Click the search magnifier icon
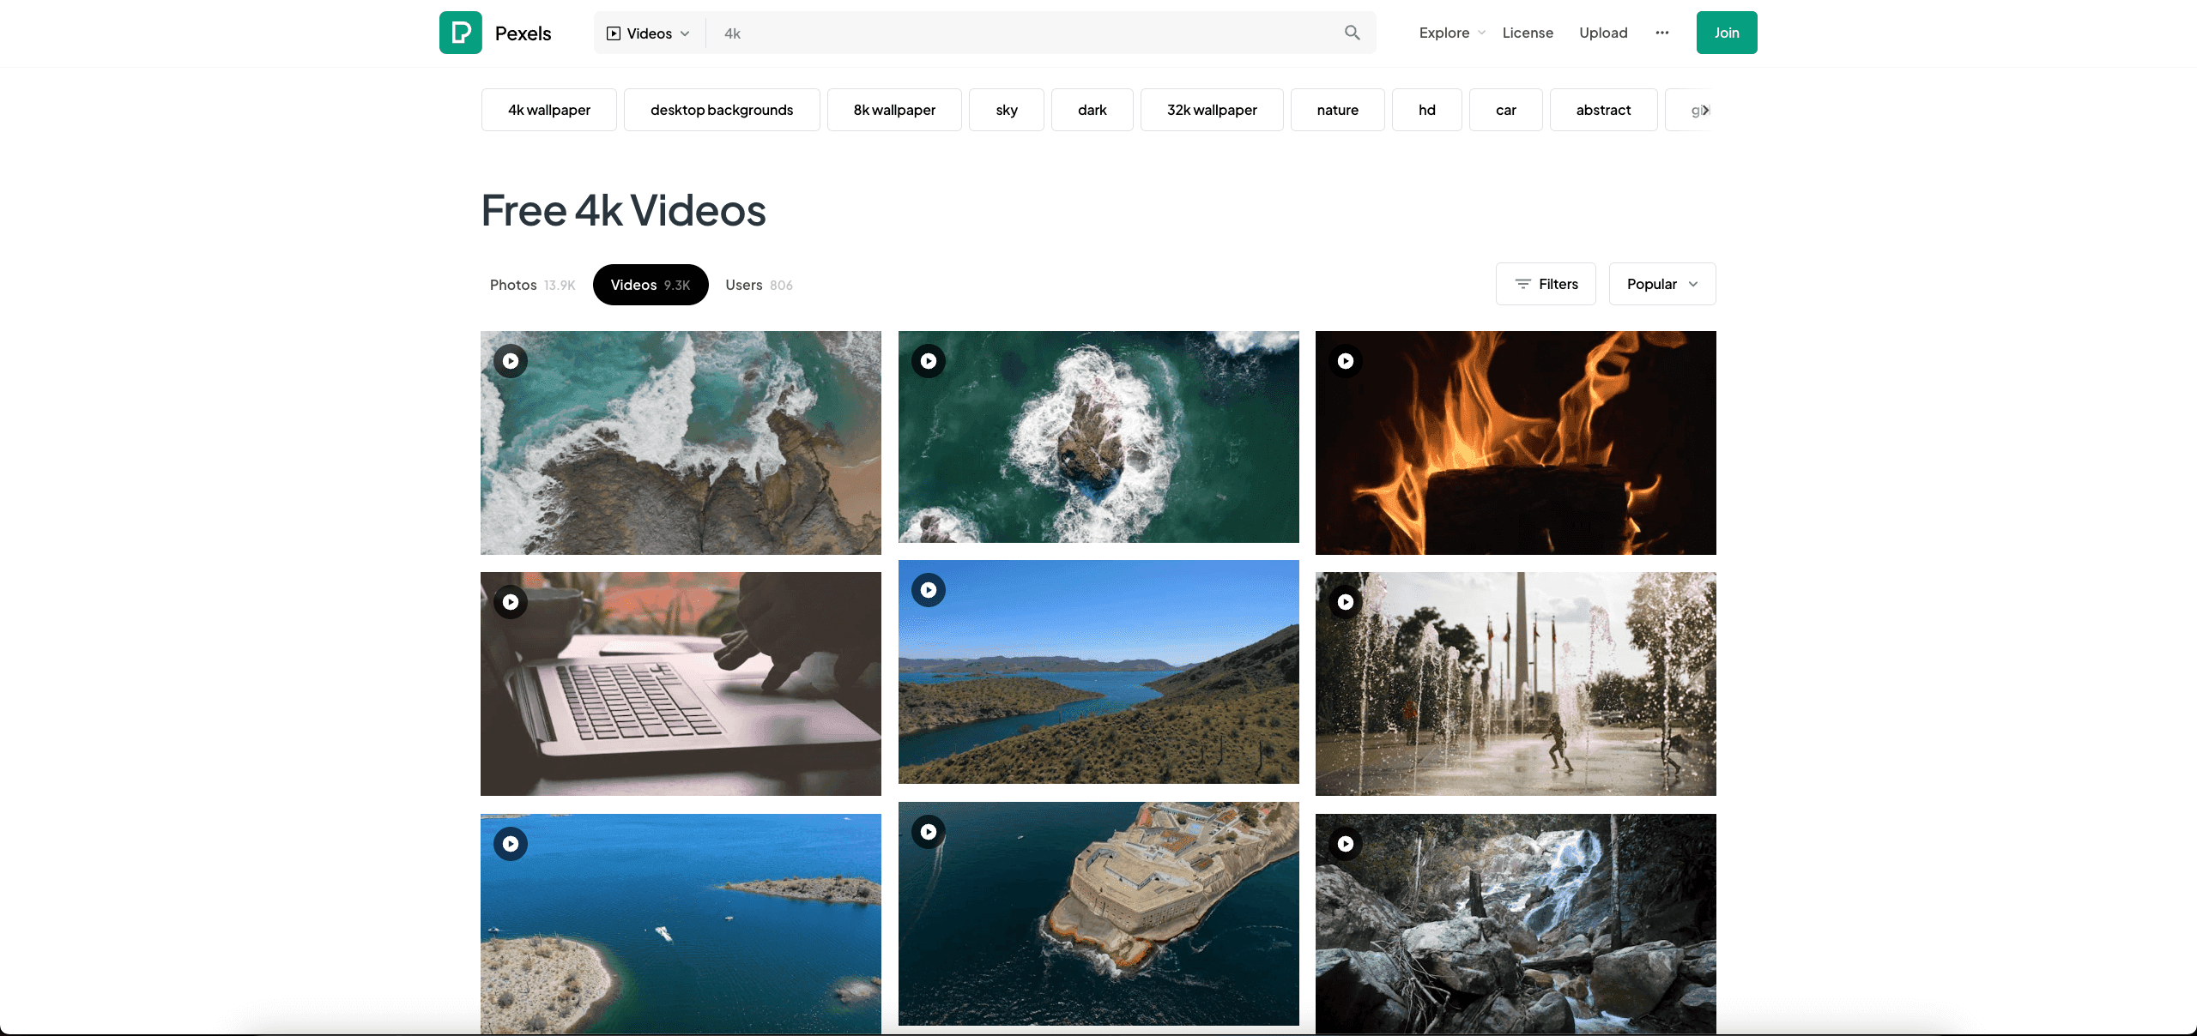 point(1352,33)
